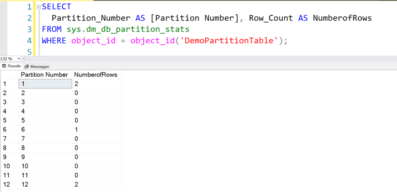The height and width of the screenshot is (192, 397).
Task: Click NumberofRows cell in row 4
Action: 96,111
